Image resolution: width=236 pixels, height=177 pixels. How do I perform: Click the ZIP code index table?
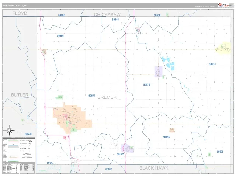(19, 168)
